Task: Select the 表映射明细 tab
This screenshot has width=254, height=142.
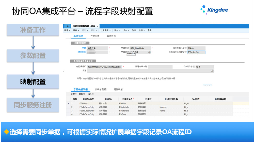Action: [101, 89]
